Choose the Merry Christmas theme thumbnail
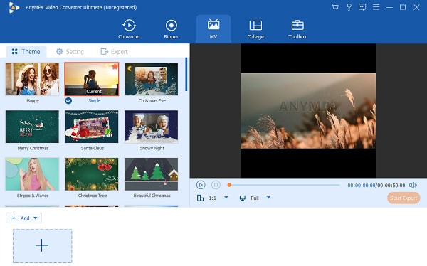The height and width of the screenshot is (266, 427). pos(32,127)
